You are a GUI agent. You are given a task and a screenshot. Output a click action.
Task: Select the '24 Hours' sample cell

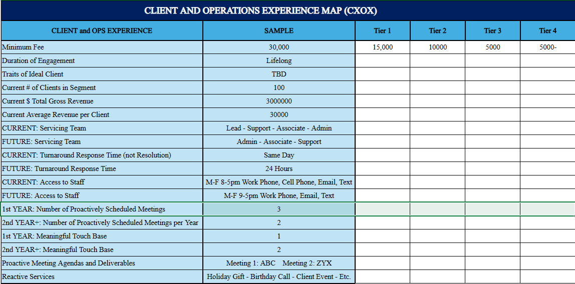(278, 168)
